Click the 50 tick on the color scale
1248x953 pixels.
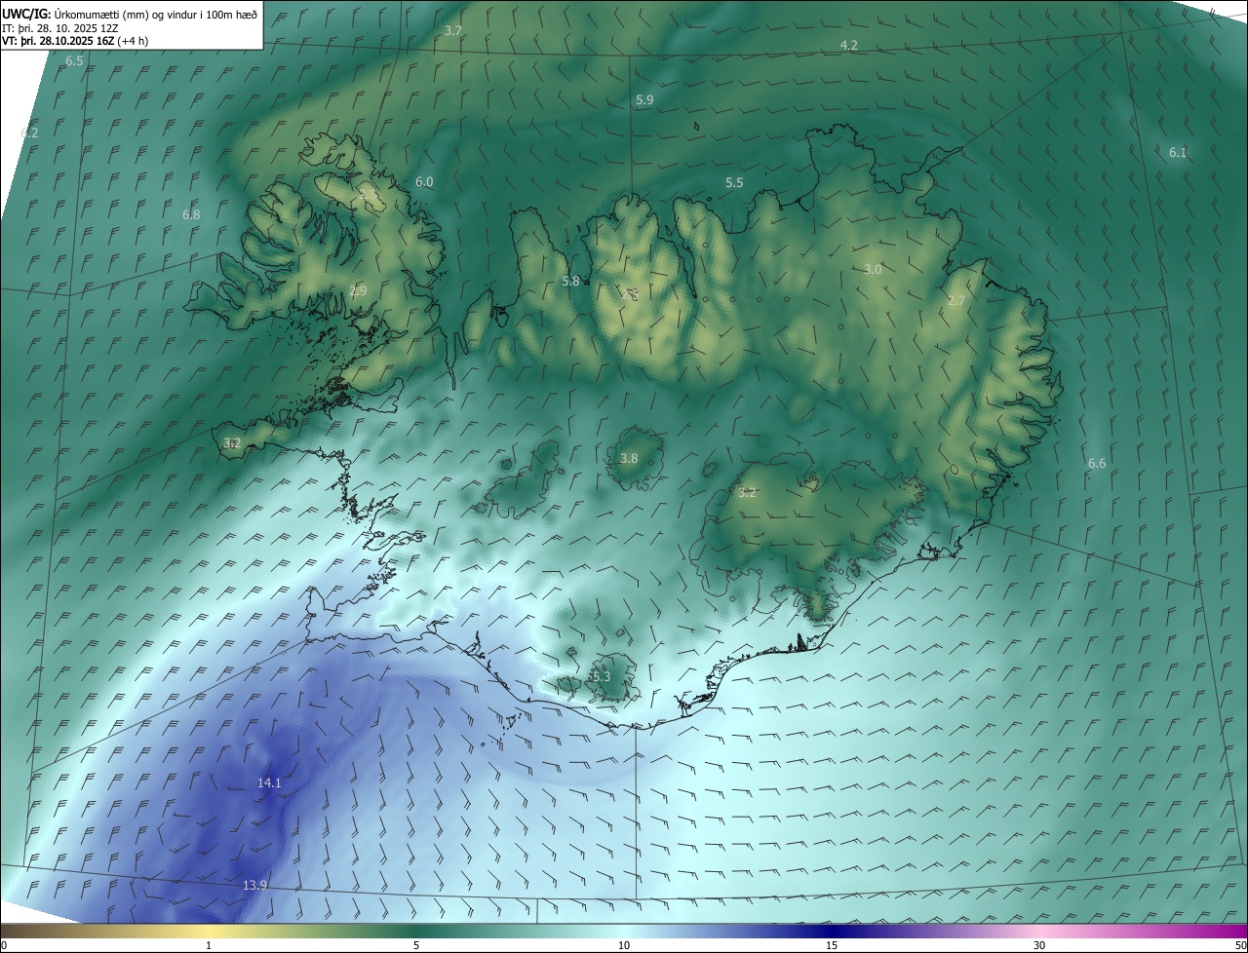pyautogui.click(x=1240, y=945)
